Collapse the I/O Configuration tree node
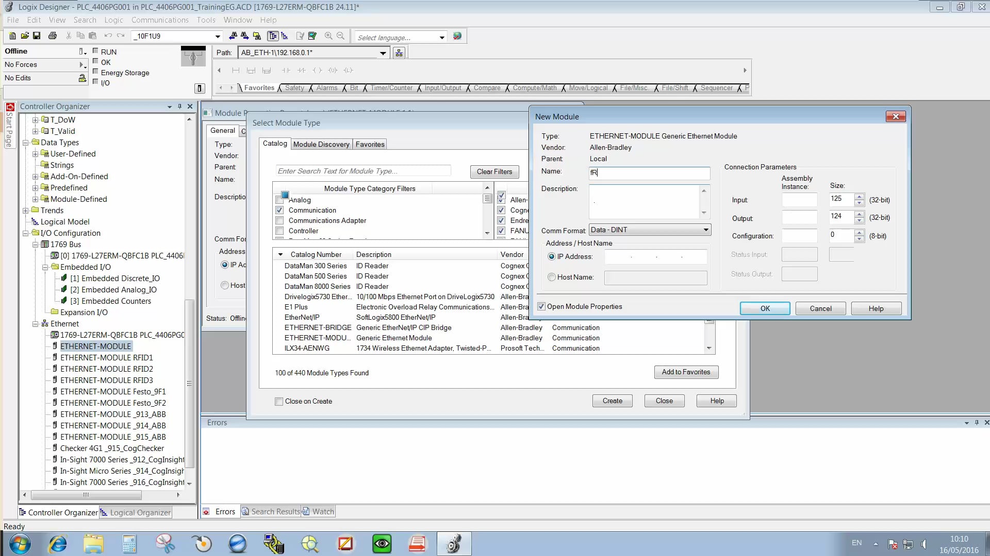The image size is (990, 556). click(25, 233)
